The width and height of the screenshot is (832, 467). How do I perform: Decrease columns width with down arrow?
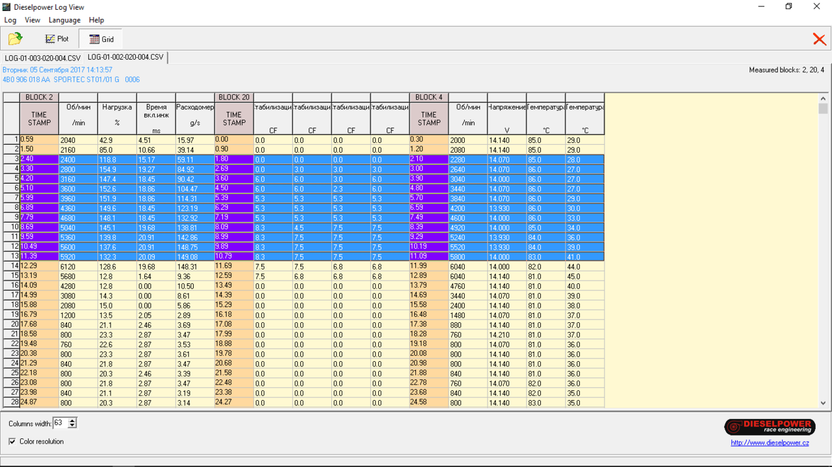point(72,426)
